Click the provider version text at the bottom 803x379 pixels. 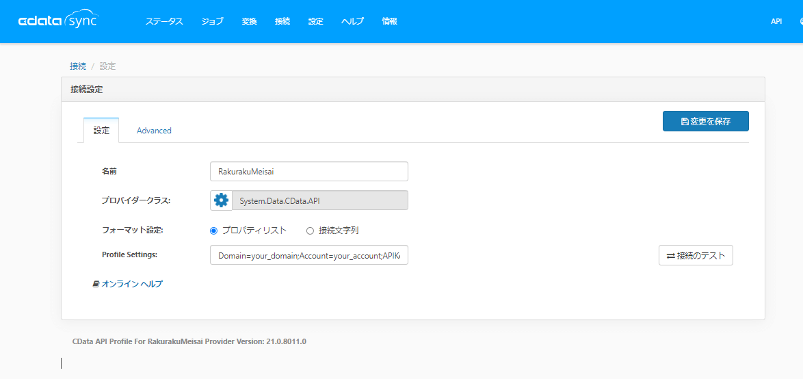pyautogui.click(x=189, y=341)
